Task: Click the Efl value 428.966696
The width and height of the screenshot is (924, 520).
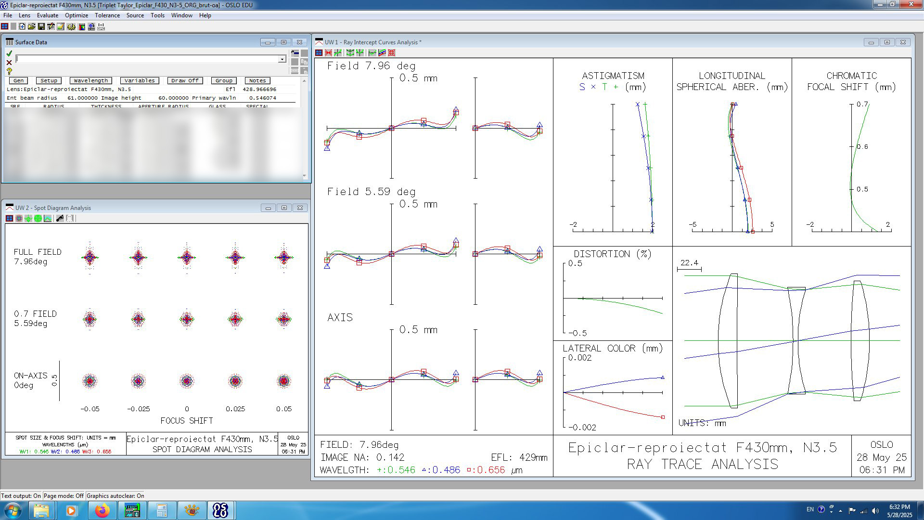Action: point(259,89)
